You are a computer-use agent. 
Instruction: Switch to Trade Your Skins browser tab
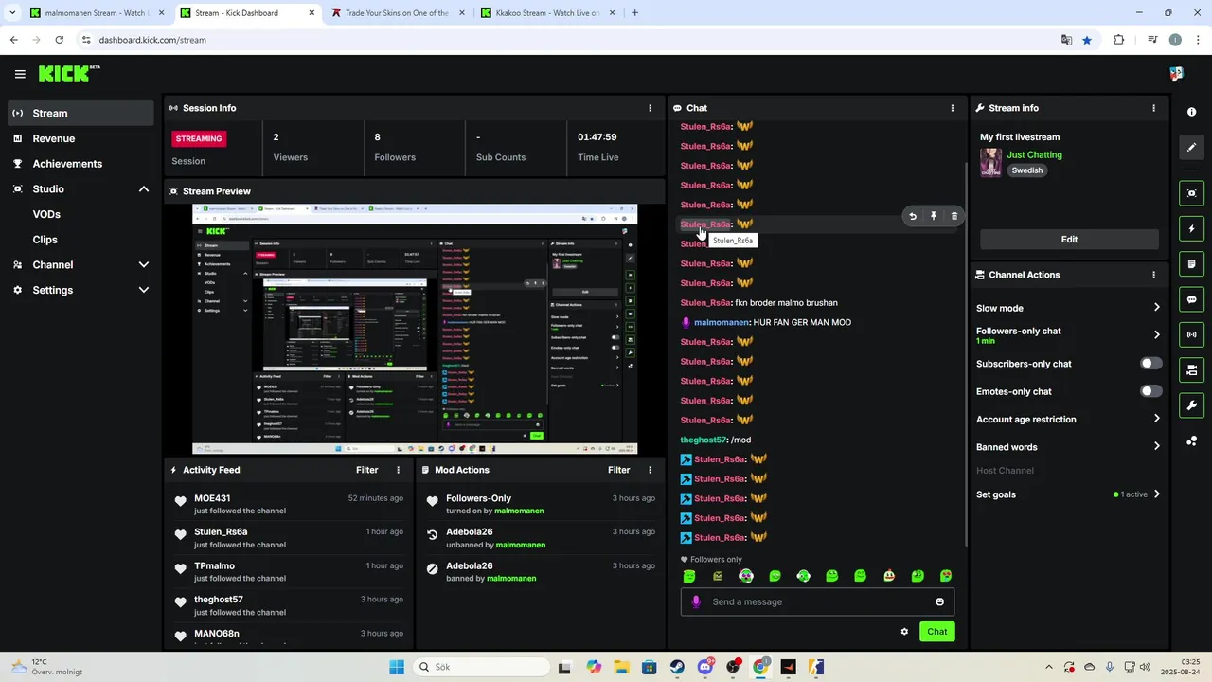(x=396, y=13)
